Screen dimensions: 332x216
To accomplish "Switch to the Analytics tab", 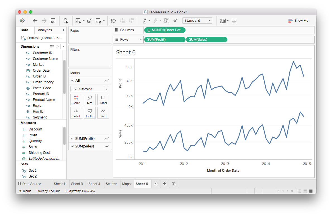I will 45,30.
